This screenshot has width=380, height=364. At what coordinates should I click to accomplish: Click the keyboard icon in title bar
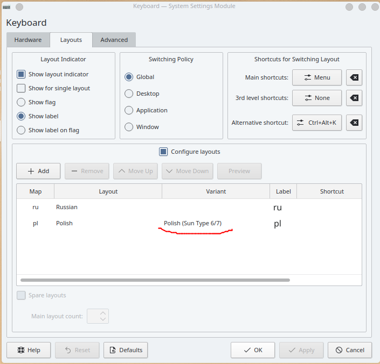tap(6, 6)
